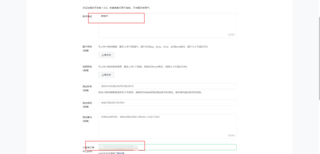Click upload file button under image preview
Screen dimensions: 320x154
(x=106, y=55)
